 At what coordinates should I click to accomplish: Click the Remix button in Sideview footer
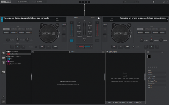pos(115,103)
